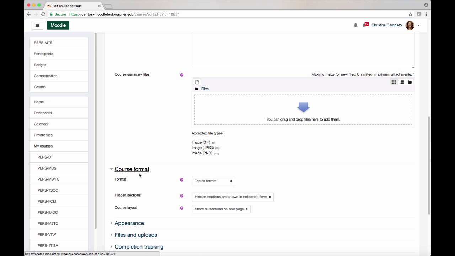Open the Hidden sections dropdown
455x256 pixels.
232,197
